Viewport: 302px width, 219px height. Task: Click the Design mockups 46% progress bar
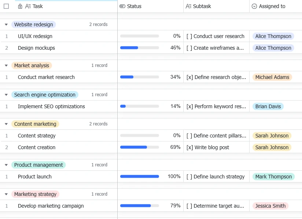point(139,48)
